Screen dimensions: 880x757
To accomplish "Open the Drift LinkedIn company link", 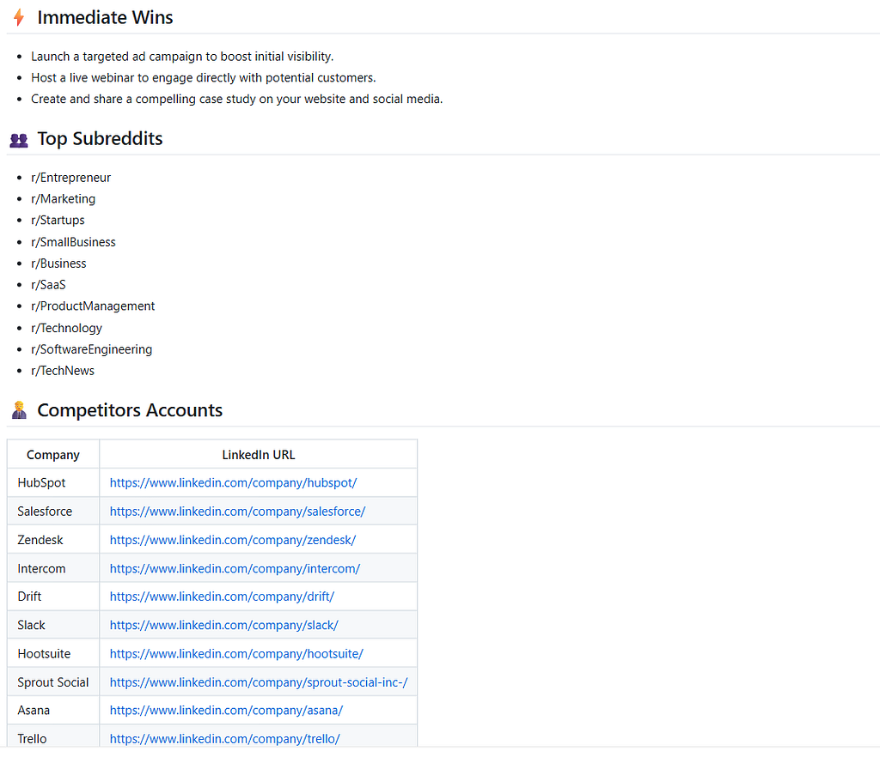I will pyautogui.click(x=222, y=597).
